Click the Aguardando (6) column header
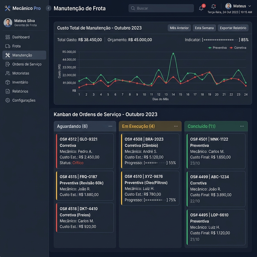The width and height of the screenshot is (257, 257). click(85, 126)
